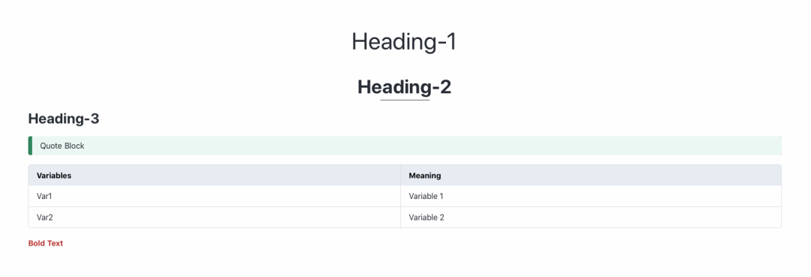Click the word Block in the quote block
This screenshot has height=277, width=811.
74,146
